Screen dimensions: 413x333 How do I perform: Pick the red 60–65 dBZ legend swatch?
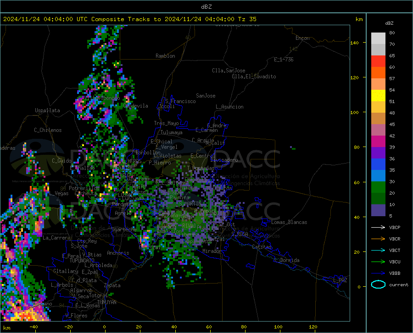[378, 61]
